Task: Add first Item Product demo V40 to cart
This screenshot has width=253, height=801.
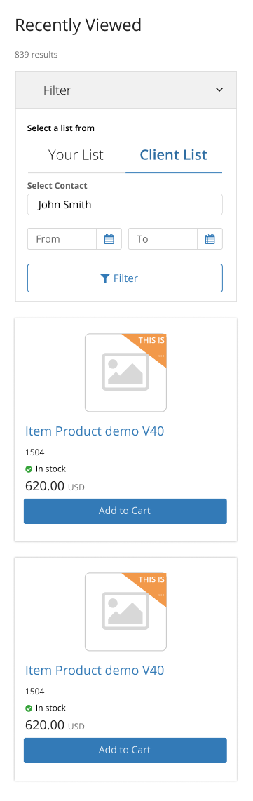Action: point(125,511)
